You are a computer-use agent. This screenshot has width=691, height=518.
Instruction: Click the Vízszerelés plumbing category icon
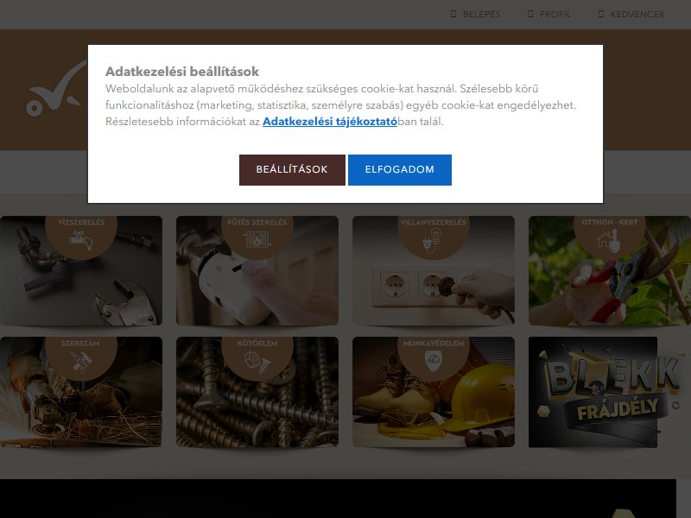(x=81, y=240)
